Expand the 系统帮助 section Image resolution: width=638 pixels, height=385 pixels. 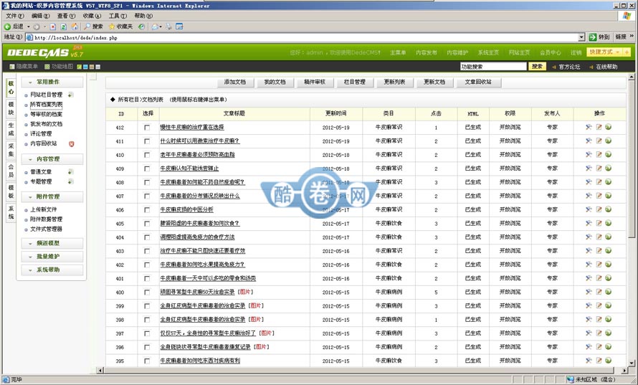[x=52, y=270]
